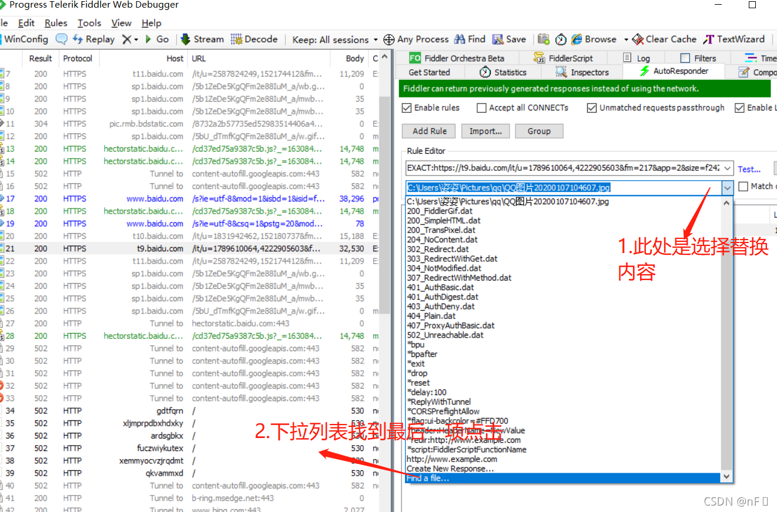Screen dimensions: 777x512
Task: Click the Any Process target icon
Action: pyautogui.click(x=389, y=39)
